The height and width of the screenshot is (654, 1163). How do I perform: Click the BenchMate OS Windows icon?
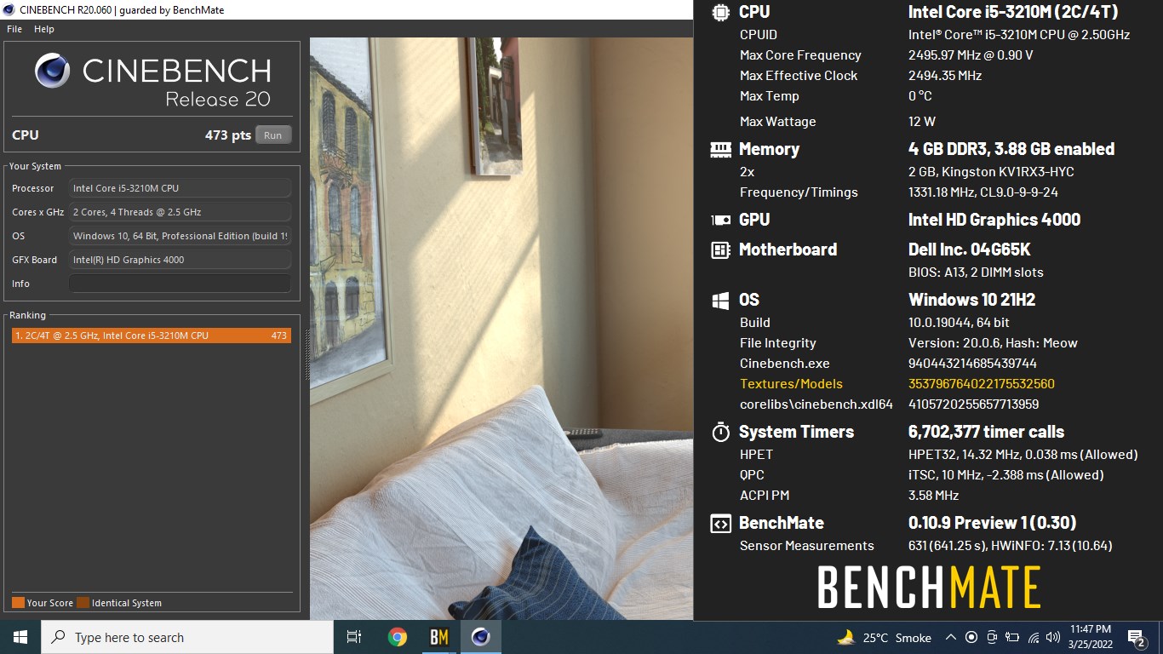click(720, 301)
